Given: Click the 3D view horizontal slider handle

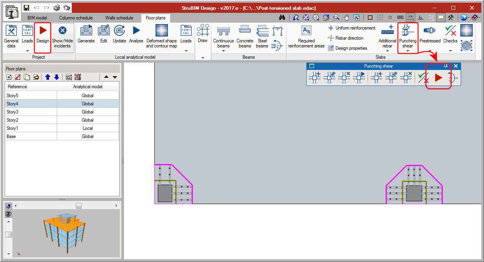Looking at the screenshot, I should [79, 206].
